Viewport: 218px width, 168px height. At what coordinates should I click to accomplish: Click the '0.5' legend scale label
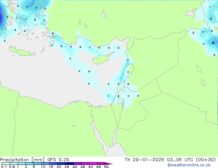(x=12, y=167)
